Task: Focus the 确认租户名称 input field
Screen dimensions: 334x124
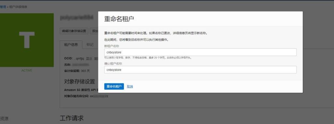Action: click(200, 70)
